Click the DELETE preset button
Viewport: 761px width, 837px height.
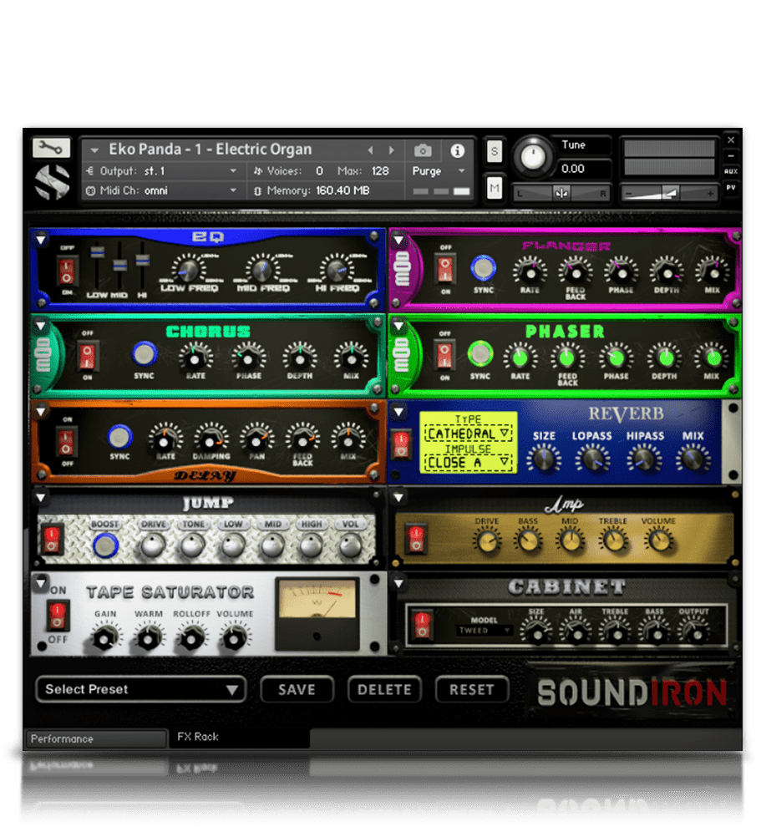tap(384, 689)
